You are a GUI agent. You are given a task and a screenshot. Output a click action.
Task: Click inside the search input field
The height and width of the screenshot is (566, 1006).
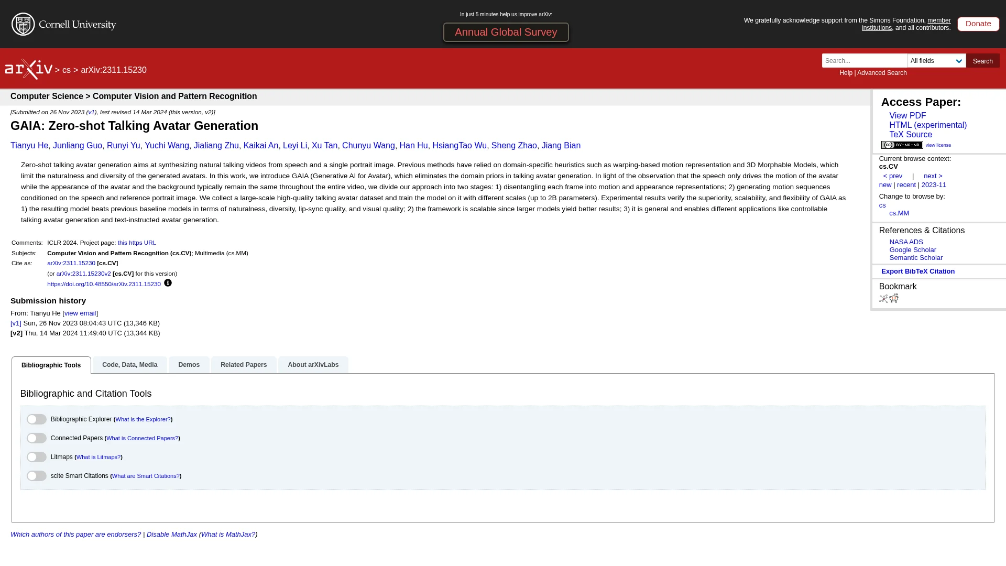tap(864, 61)
